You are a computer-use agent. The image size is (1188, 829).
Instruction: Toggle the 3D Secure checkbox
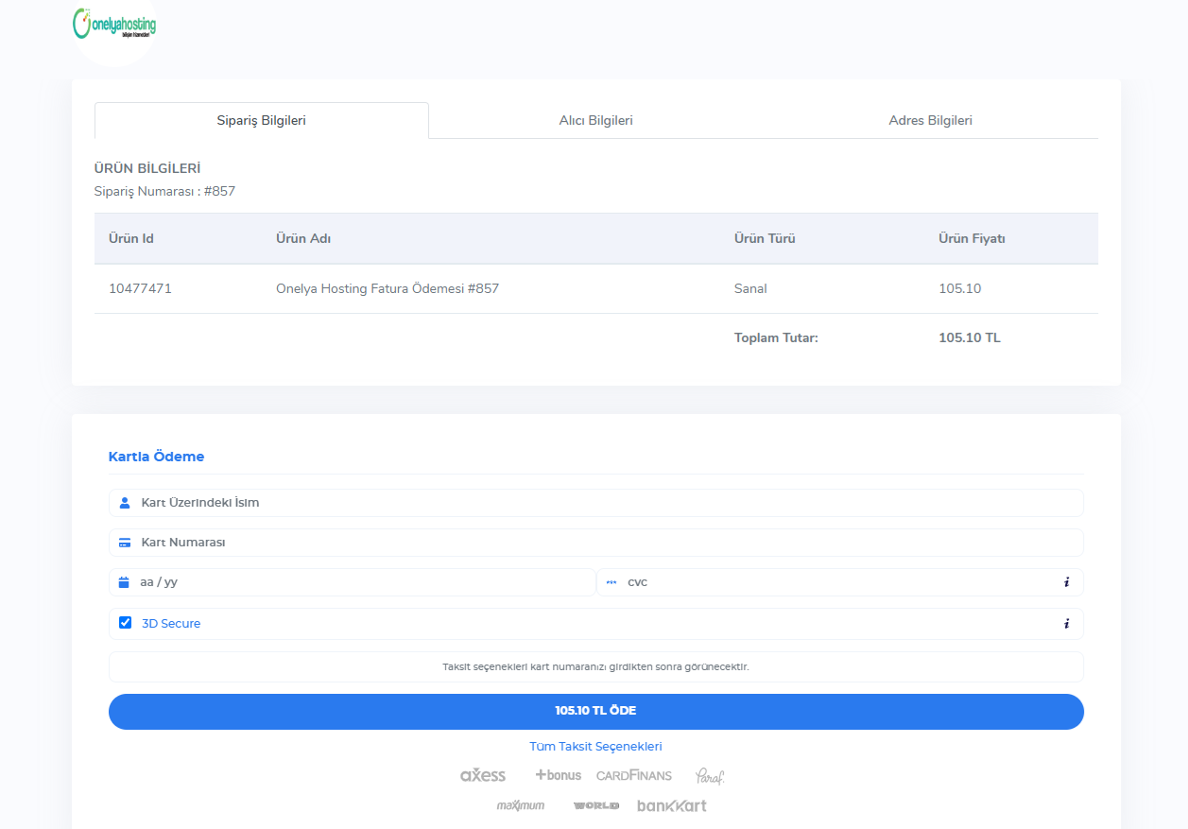(x=125, y=623)
